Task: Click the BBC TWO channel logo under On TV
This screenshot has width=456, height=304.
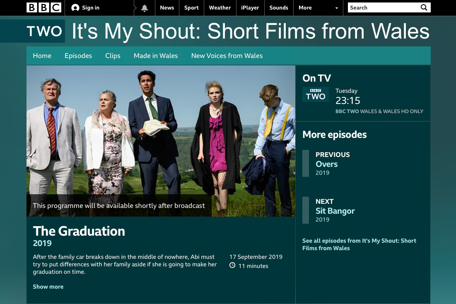Action: 316,94
